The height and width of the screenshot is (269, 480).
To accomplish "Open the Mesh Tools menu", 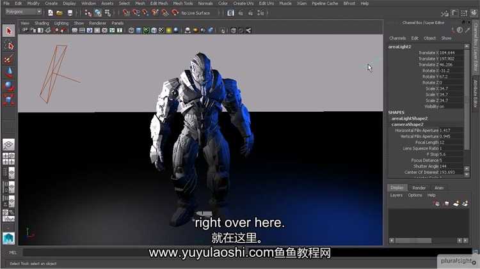I will pyautogui.click(x=183, y=3).
